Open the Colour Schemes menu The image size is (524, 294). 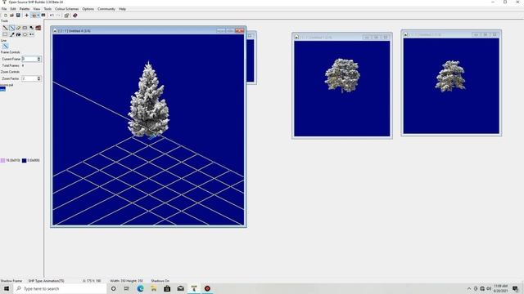coord(67,9)
